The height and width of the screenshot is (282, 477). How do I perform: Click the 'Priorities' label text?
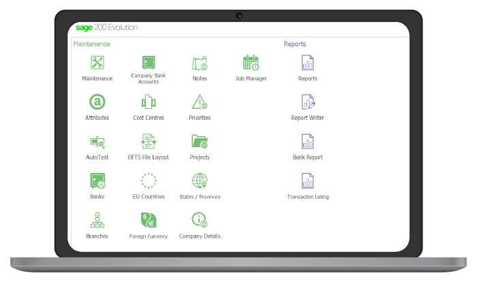tap(200, 118)
